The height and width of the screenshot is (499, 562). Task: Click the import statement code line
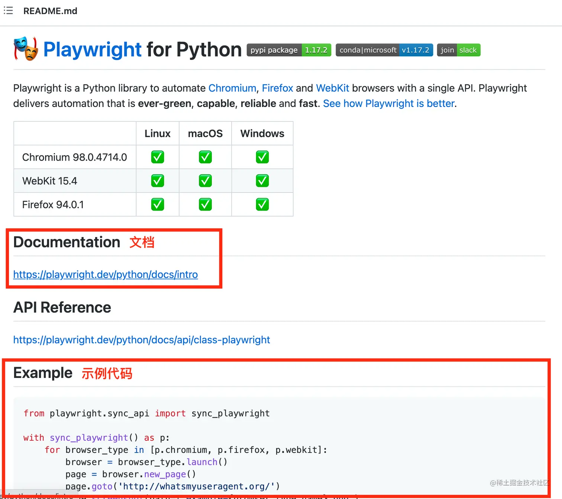146,414
